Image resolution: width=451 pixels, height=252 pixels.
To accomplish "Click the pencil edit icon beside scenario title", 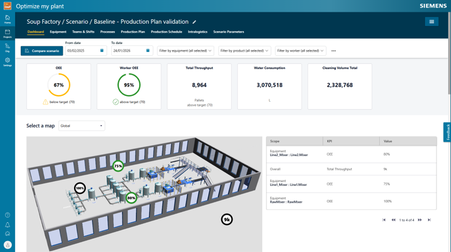I will (194, 22).
